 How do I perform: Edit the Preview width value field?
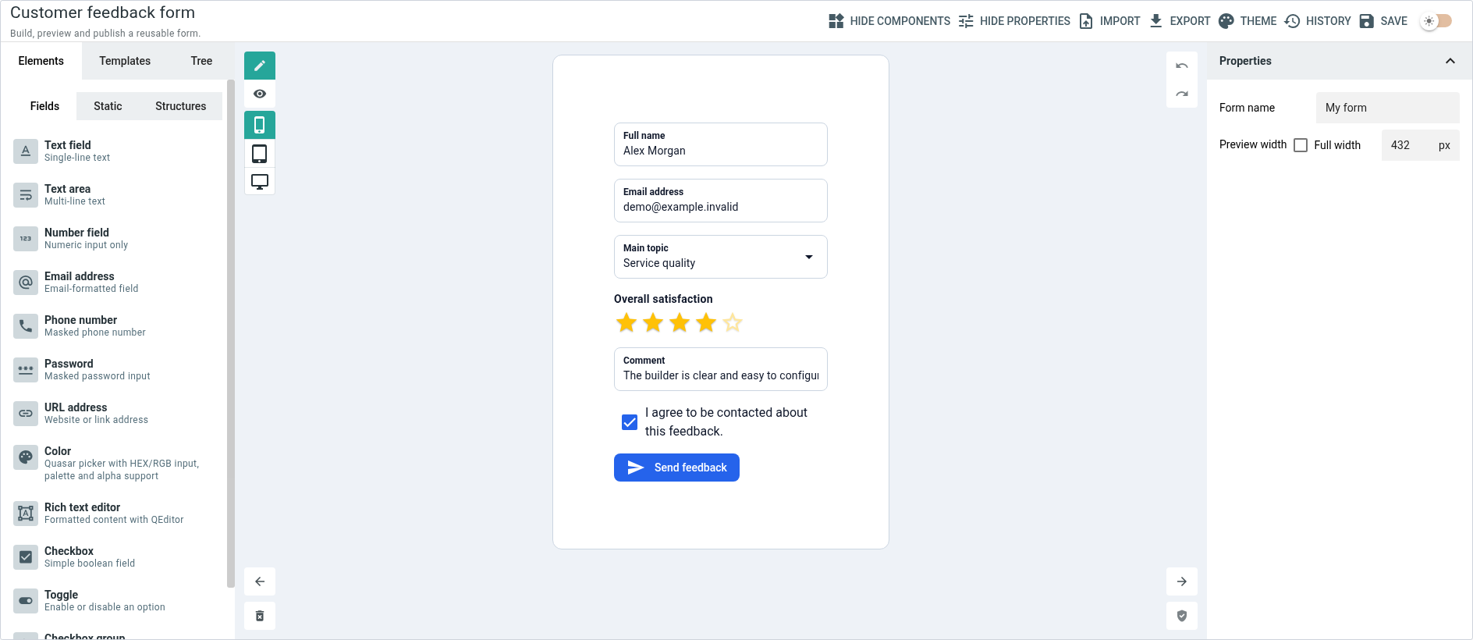point(1421,145)
